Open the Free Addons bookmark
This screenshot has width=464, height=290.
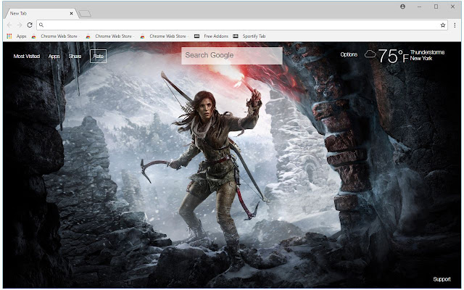pos(211,36)
